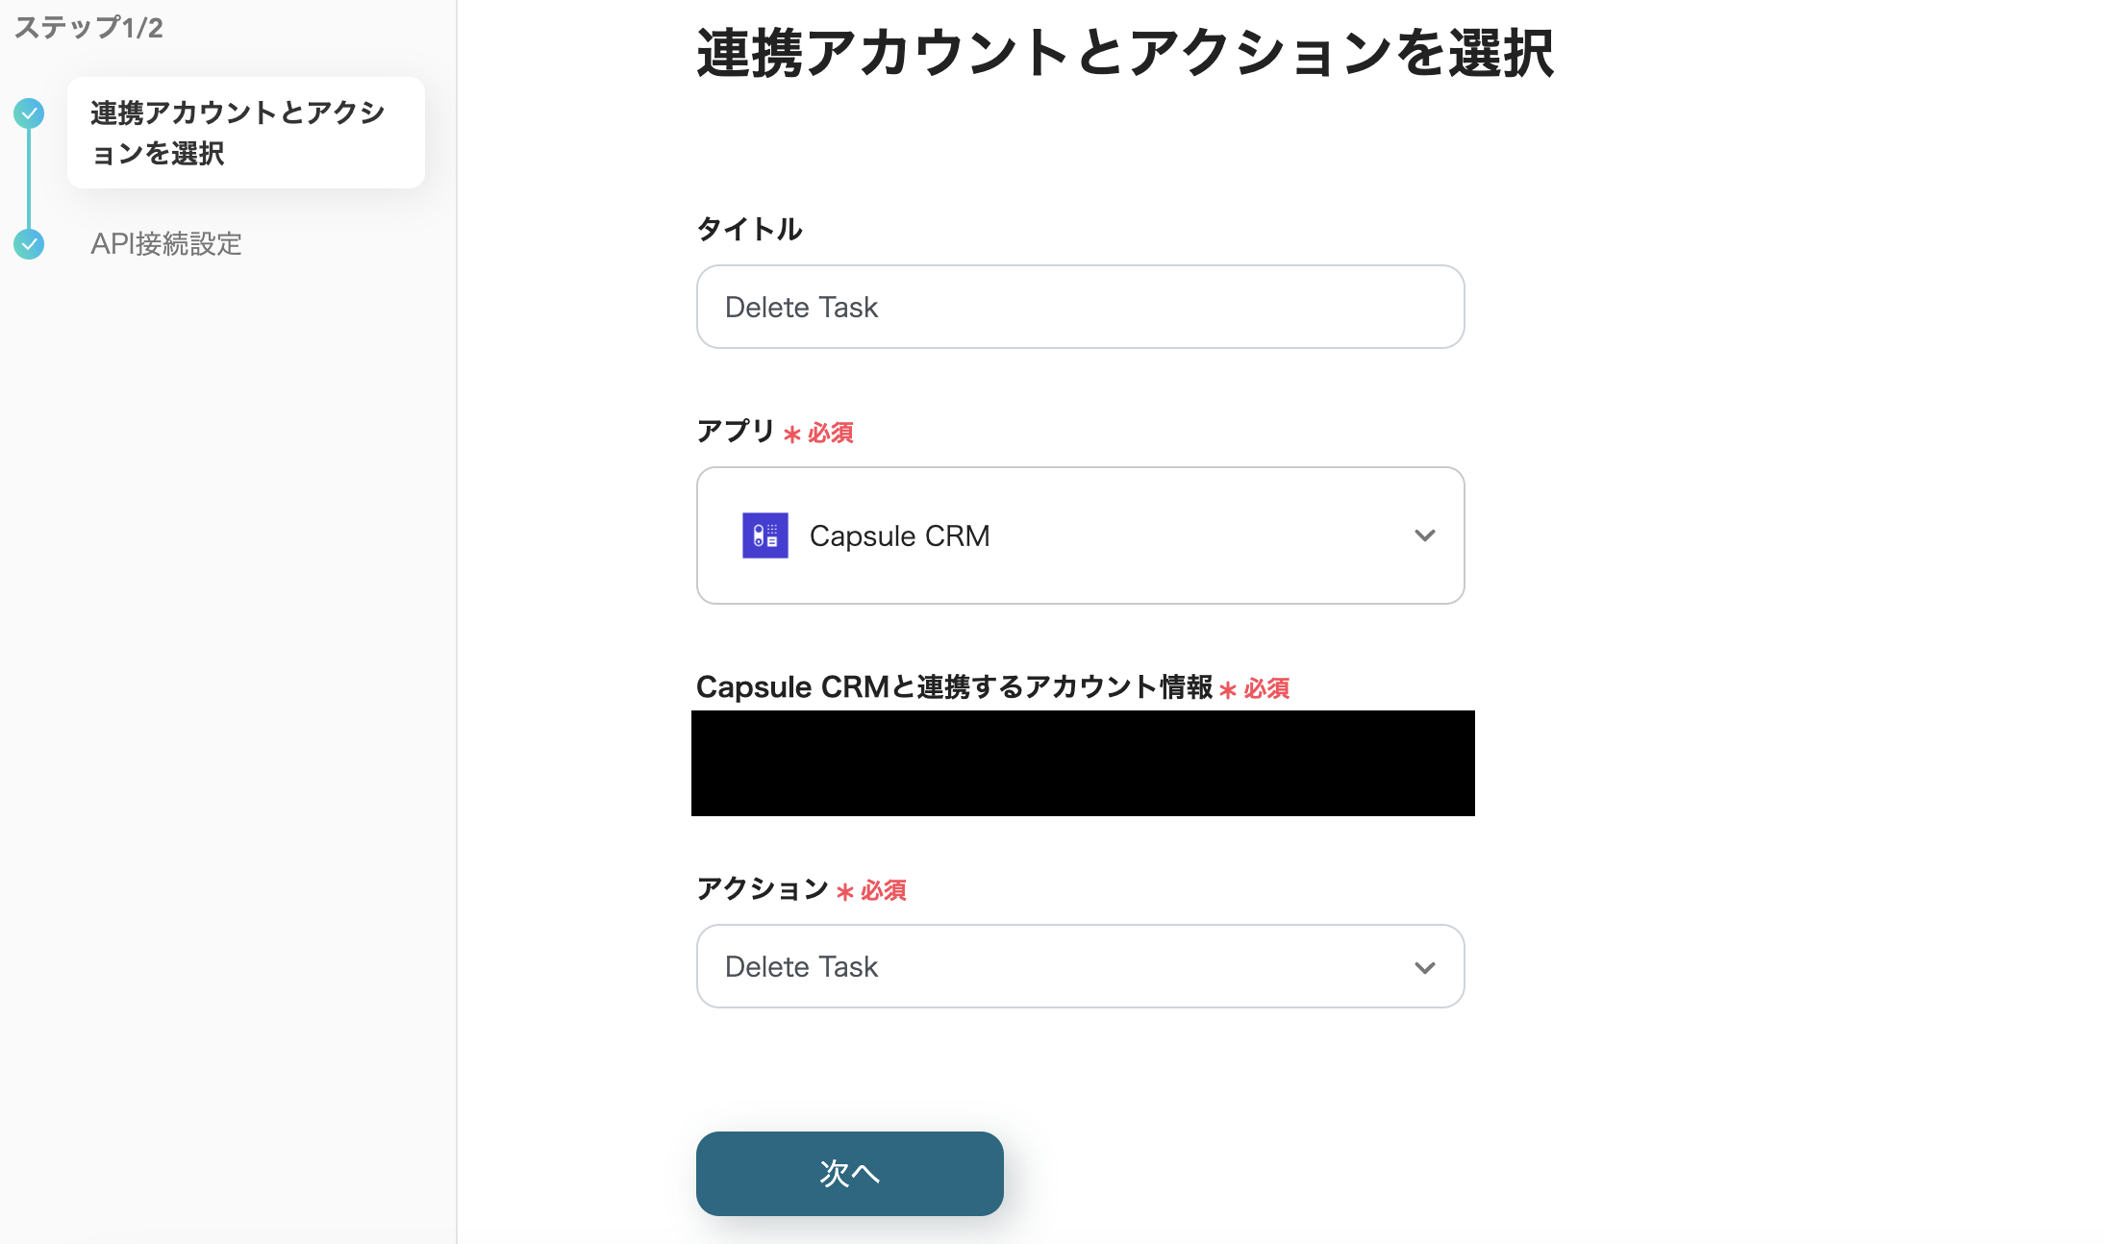Click the タイトル field label
The height and width of the screenshot is (1244, 2104).
point(749,229)
